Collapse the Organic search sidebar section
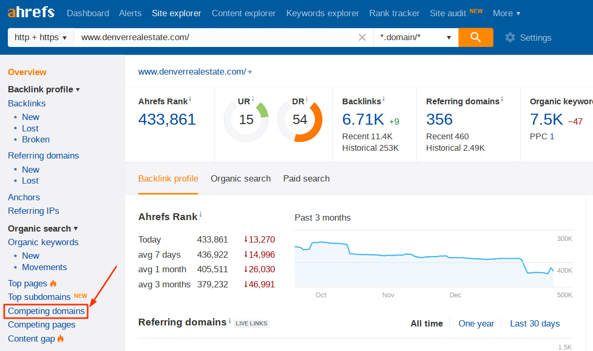The width and height of the screenshot is (593, 351). (x=43, y=229)
